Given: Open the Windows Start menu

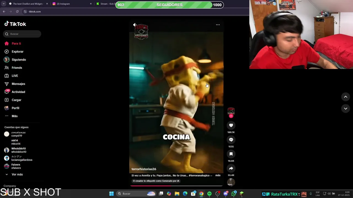Looking at the screenshot, I should [111, 194].
